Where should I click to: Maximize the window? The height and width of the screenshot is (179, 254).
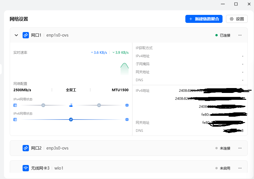tap(236, 4)
